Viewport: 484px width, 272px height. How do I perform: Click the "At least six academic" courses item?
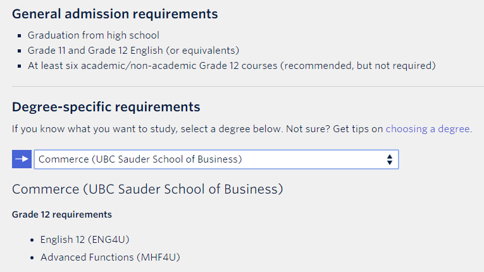pos(232,66)
